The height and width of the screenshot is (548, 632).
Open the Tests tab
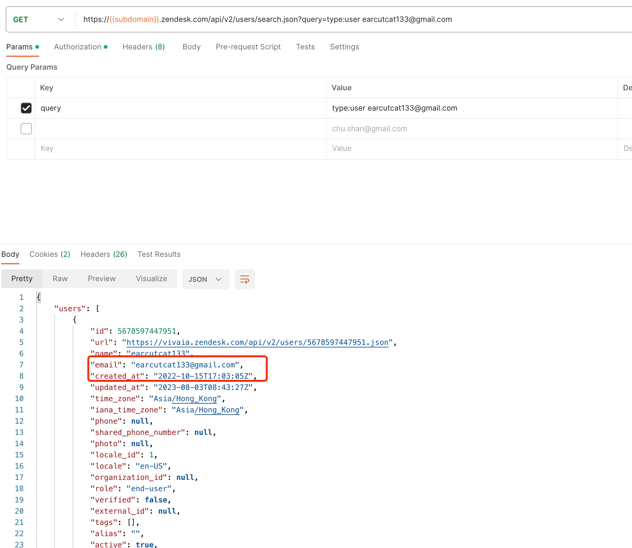click(x=305, y=47)
